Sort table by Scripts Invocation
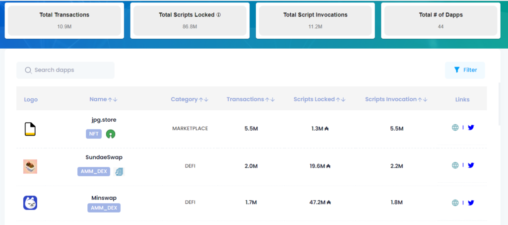Screen dimensions: 508x225 [x=396, y=99]
